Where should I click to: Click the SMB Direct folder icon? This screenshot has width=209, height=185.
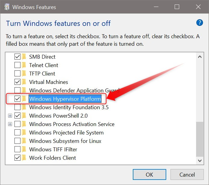[24, 57]
